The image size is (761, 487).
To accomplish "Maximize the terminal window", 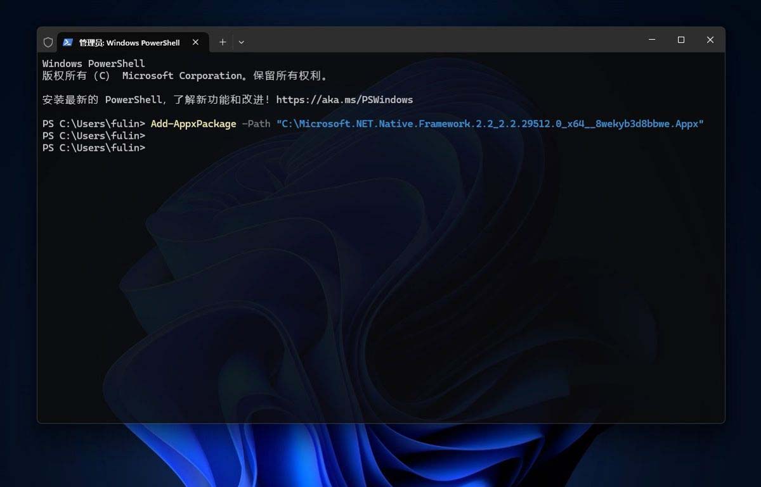I will click(681, 40).
